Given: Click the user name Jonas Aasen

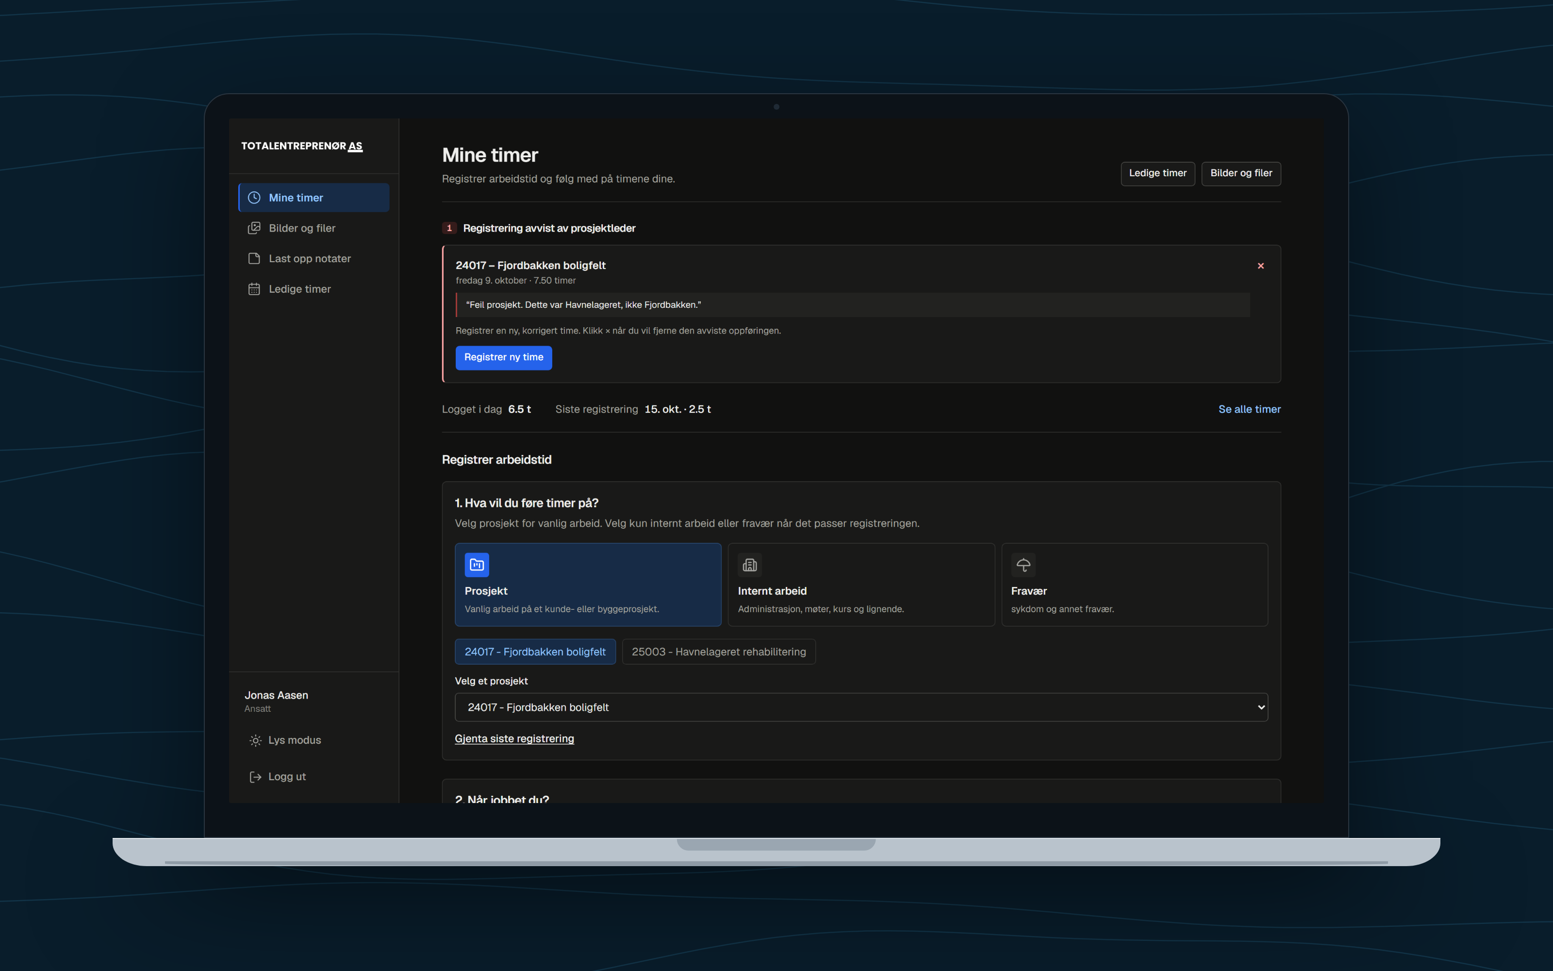Looking at the screenshot, I should click(x=276, y=696).
